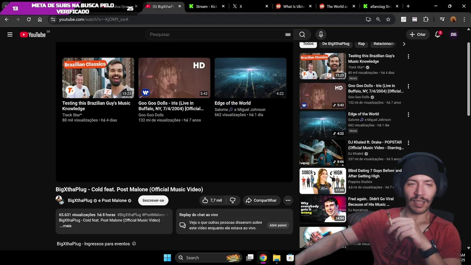Open the #BigXthaPlug hashtag link

129,215
